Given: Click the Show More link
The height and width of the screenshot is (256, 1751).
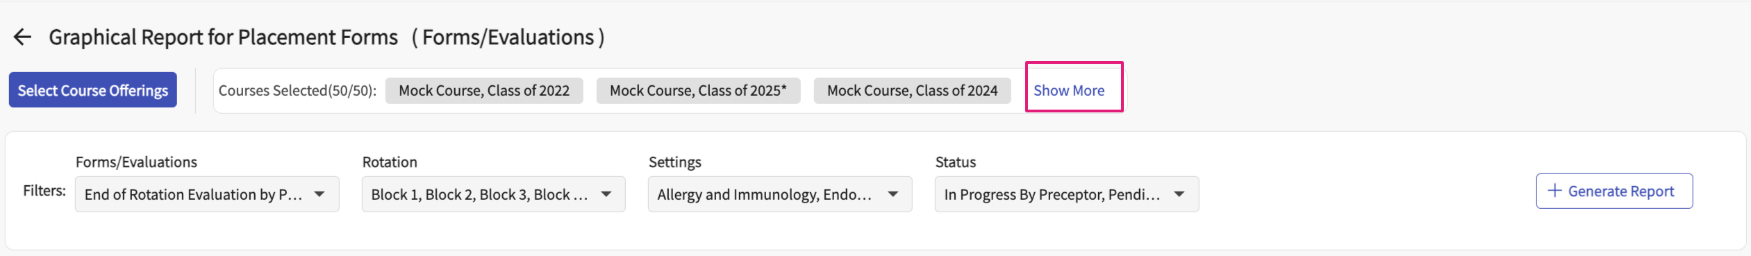Looking at the screenshot, I should [x=1069, y=90].
